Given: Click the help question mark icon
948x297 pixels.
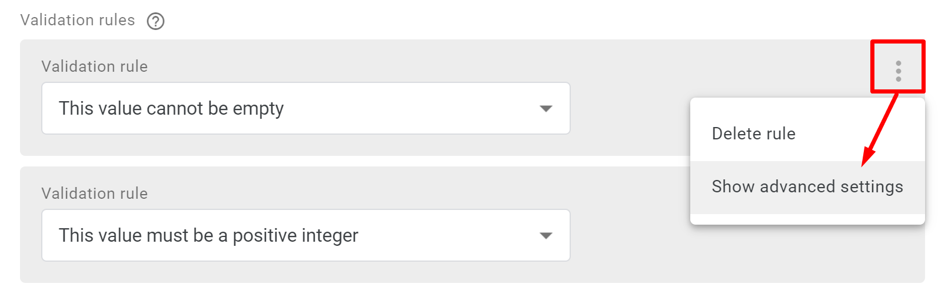Looking at the screenshot, I should pos(155,21).
